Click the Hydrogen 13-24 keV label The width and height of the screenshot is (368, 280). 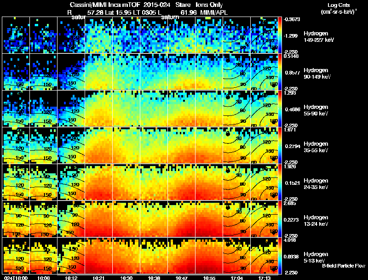click(316, 221)
